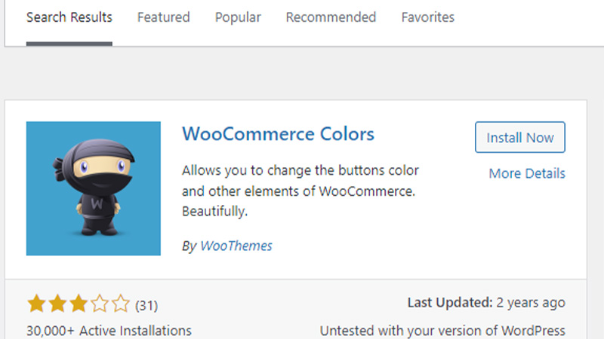Click the fourth empty rating star
This screenshot has width=604, height=339.
100,304
